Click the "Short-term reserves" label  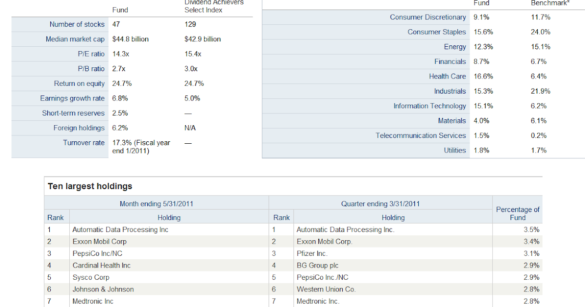pyautogui.click(x=73, y=113)
